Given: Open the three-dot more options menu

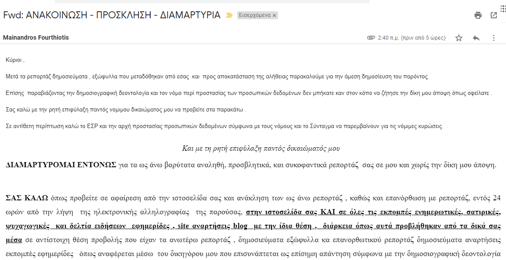Looking at the screenshot, I should pyautogui.click(x=494, y=38).
